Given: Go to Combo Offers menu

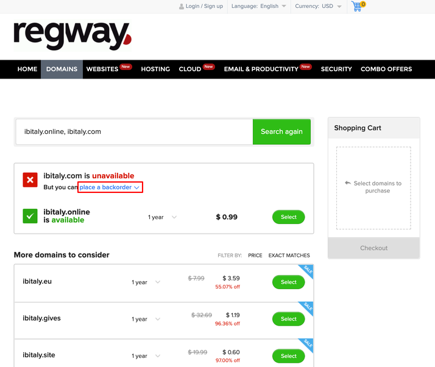Looking at the screenshot, I should 386,69.
